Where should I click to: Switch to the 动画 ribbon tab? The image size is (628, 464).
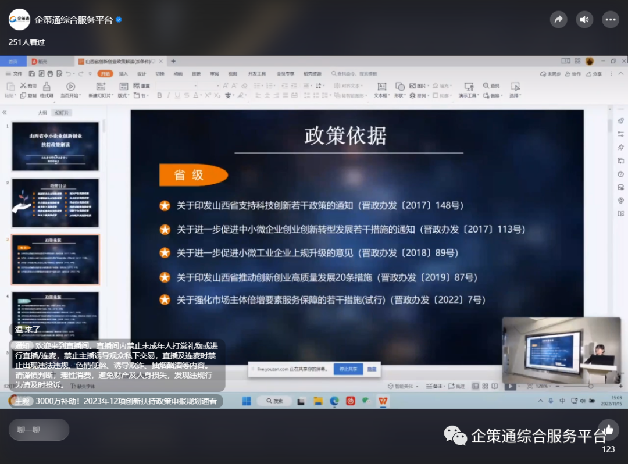(x=179, y=74)
